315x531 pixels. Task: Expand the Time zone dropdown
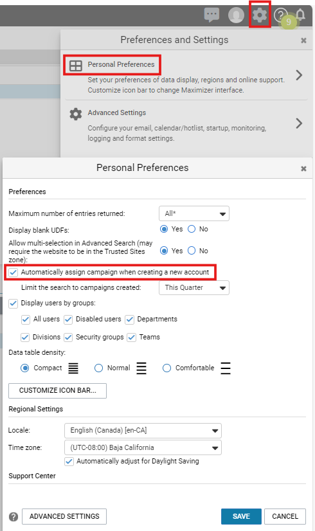click(x=143, y=447)
